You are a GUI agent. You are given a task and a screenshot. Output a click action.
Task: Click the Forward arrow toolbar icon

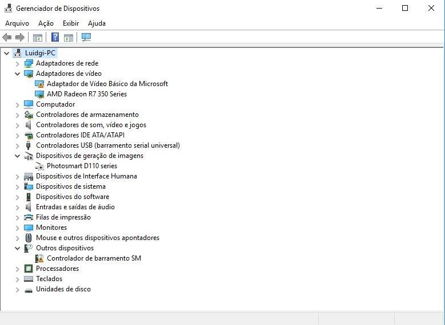(20, 37)
